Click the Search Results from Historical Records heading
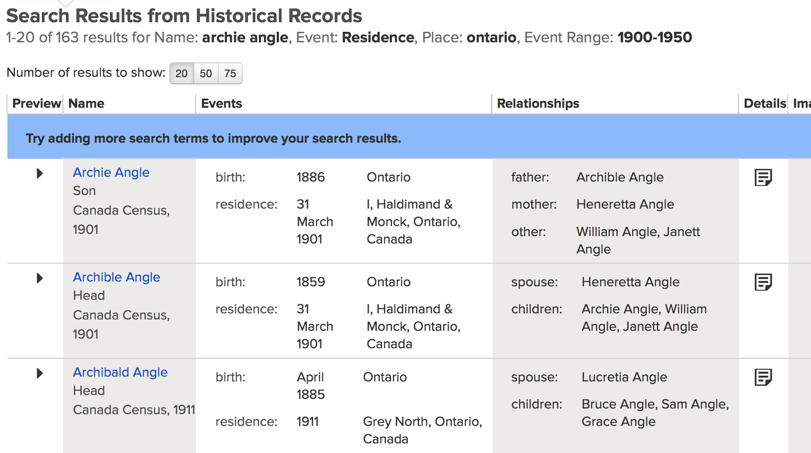811x453 pixels. [x=184, y=16]
